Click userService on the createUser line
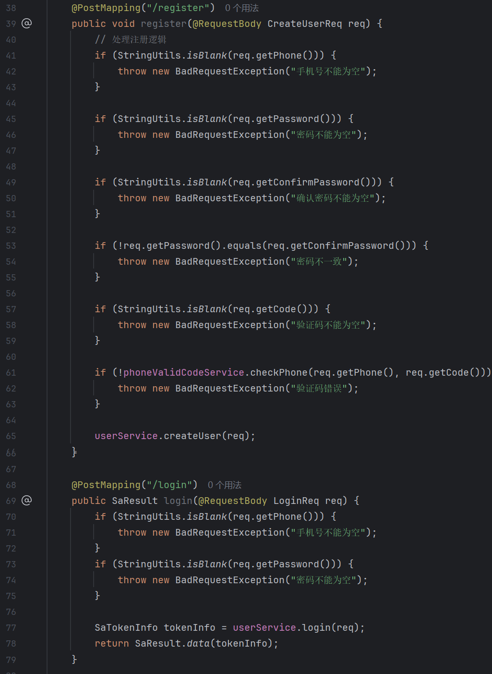492x674 pixels. tap(126, 436)
